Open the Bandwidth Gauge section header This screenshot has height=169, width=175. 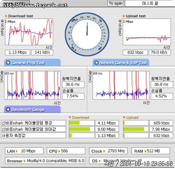tap(32, 109)
